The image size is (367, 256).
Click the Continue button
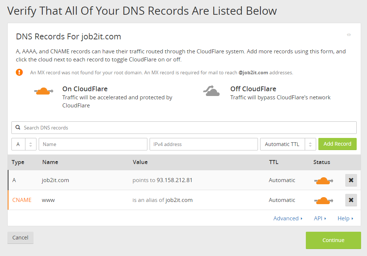[333, 240]
